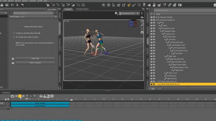The image size is (216, 121).
Task: Expand the Genesis 8 Female tree node
Action: coord(157,17)
